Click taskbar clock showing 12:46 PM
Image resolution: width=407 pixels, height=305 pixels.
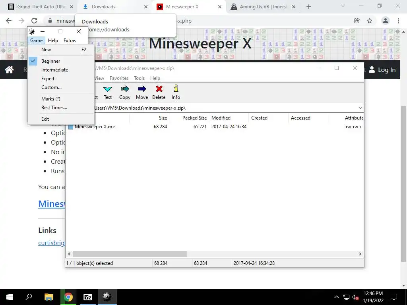click(373, 297)
